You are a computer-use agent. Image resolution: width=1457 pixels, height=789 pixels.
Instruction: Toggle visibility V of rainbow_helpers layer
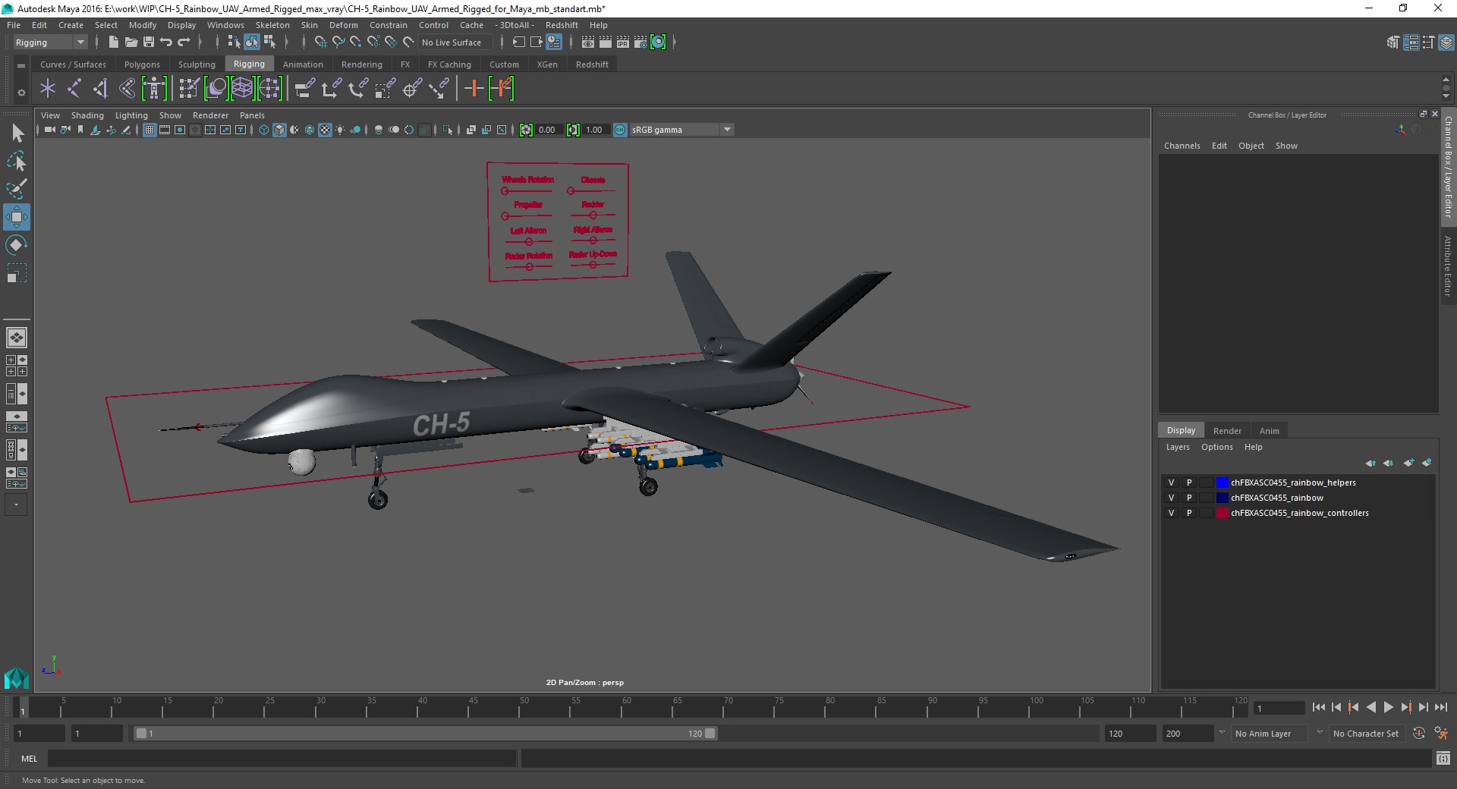click(x=1171, y=483)
